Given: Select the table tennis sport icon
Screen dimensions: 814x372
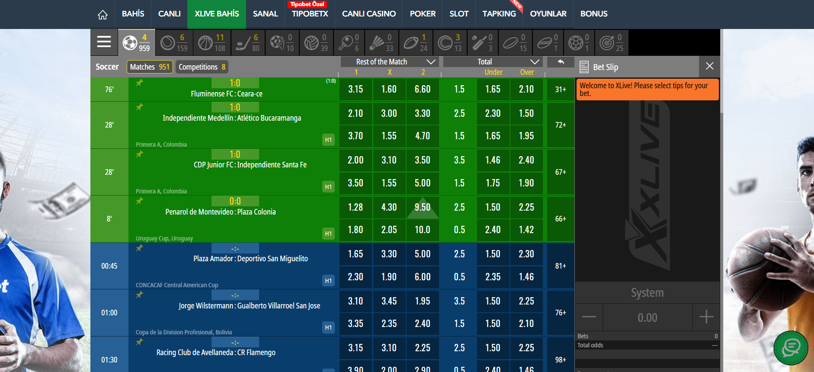Looking at the screenshot, I should 349,42.
